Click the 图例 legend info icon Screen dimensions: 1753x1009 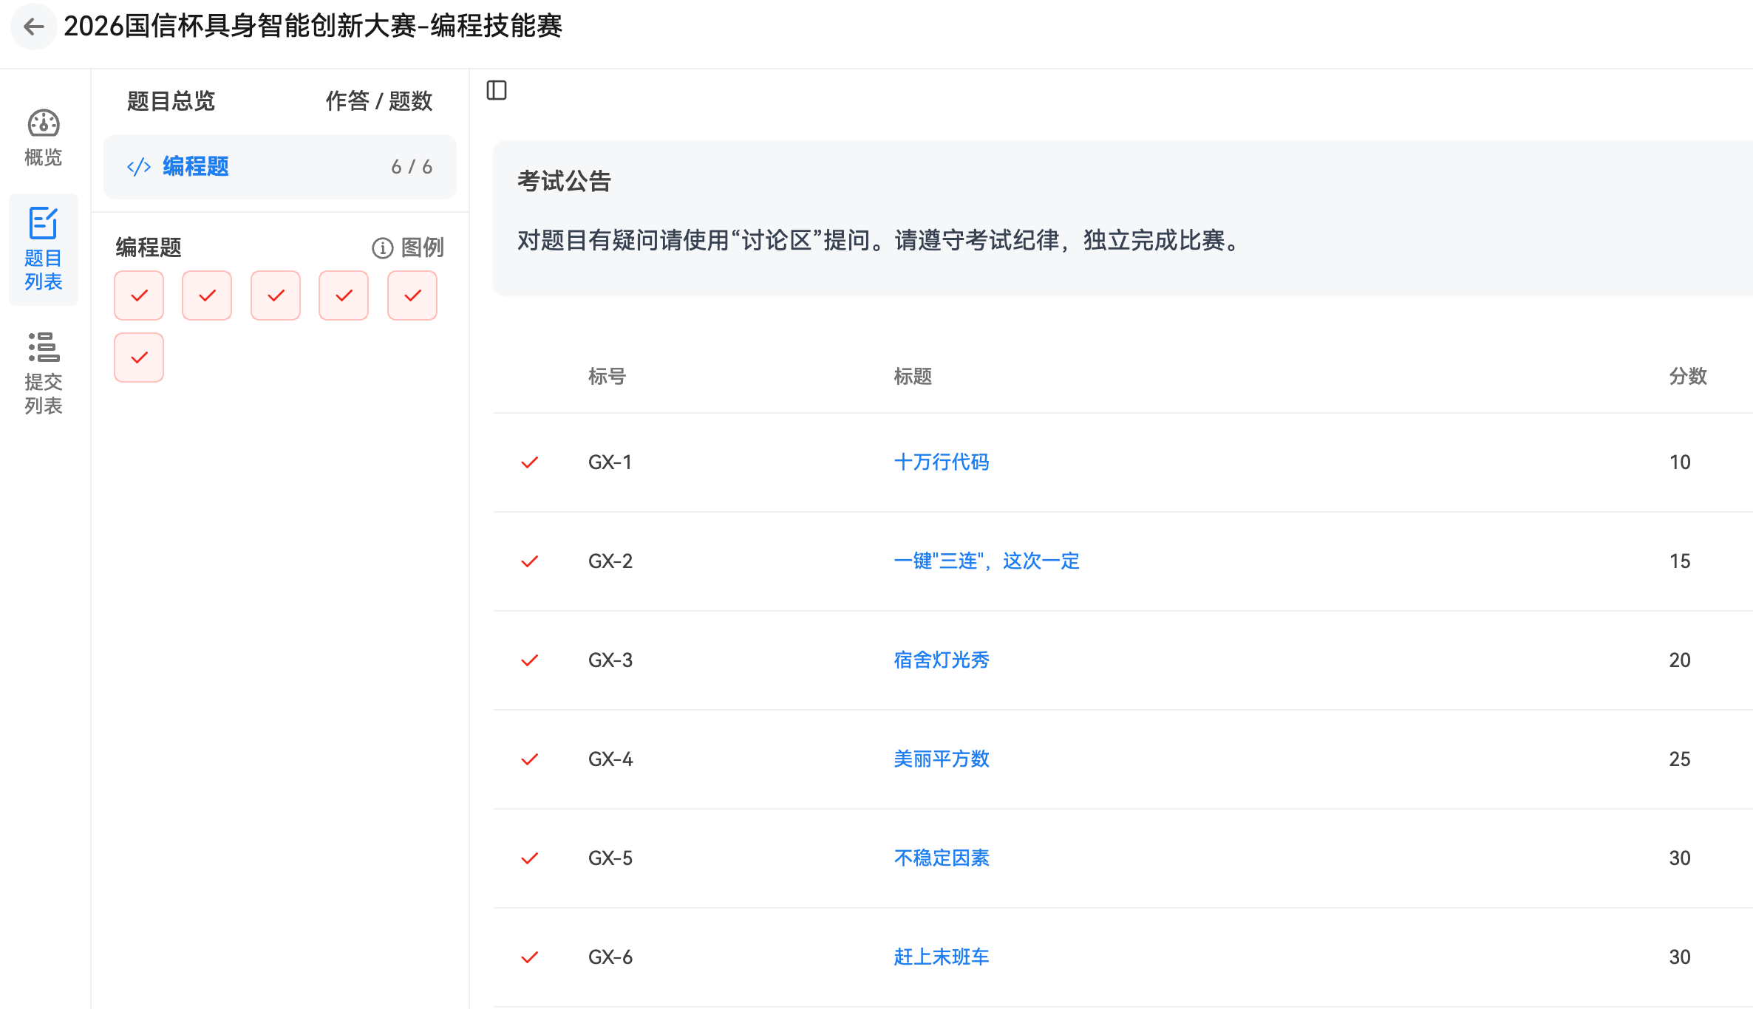[382, 247]
